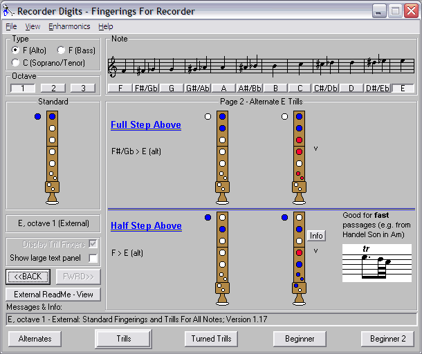Click the Standard fingering recorder diagram
The height and width of the screenshot is (354, 422).
pyautogui.click(x=52, y=157)
